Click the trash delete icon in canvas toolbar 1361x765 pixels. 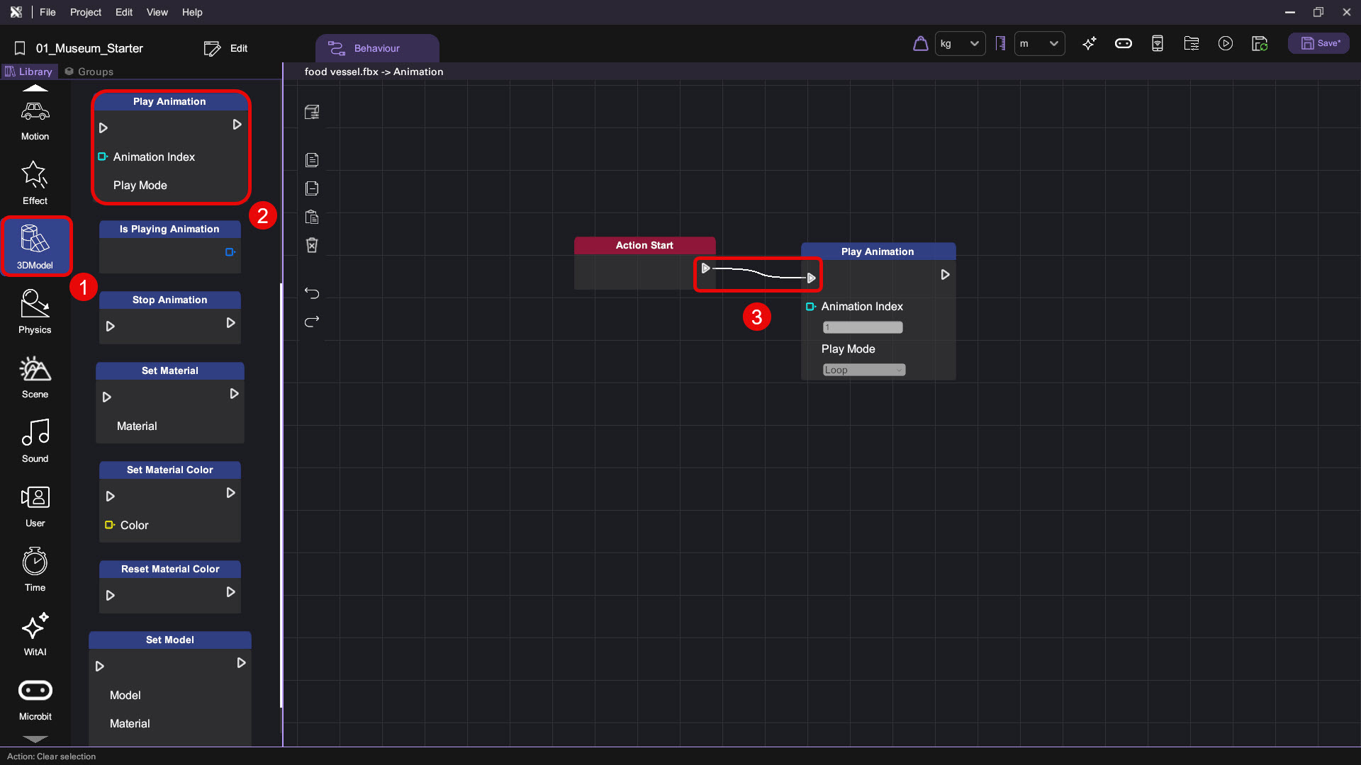point(312,245)
